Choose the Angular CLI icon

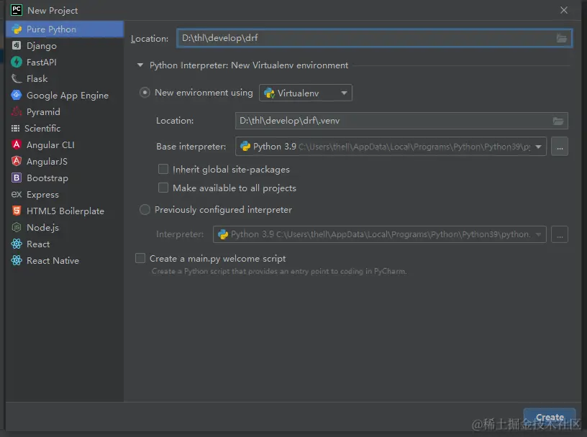pyautogui.click(x=16, y=145)
